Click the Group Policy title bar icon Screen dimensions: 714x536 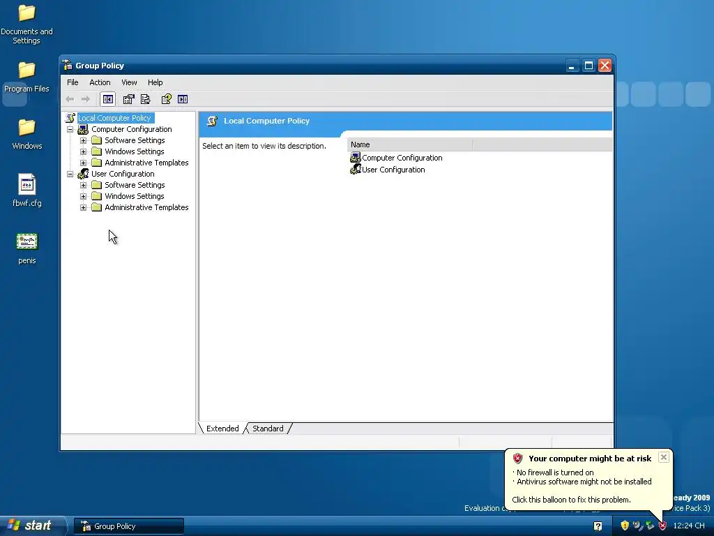click(68, 65)
